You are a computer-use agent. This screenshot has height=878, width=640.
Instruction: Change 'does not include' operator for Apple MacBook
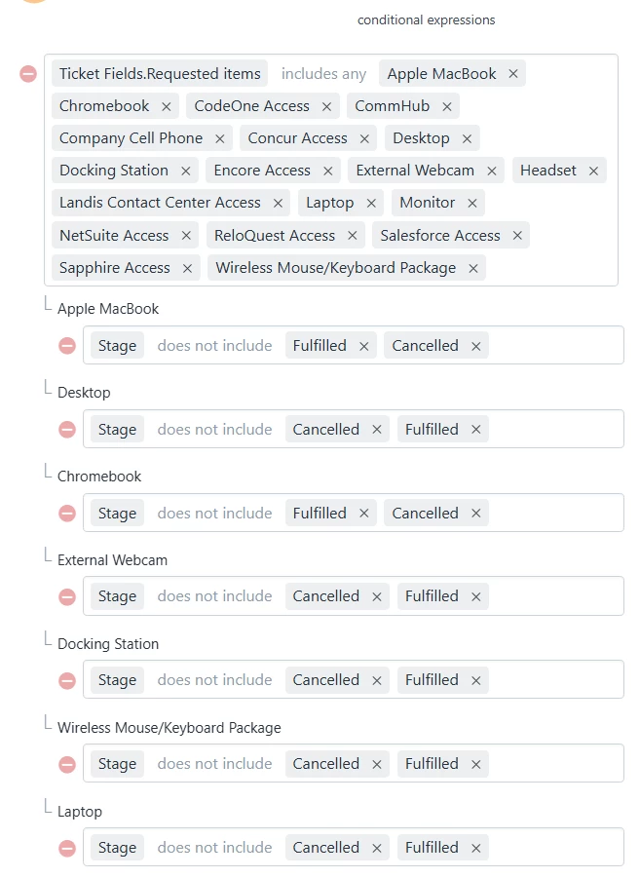(214, 346)
